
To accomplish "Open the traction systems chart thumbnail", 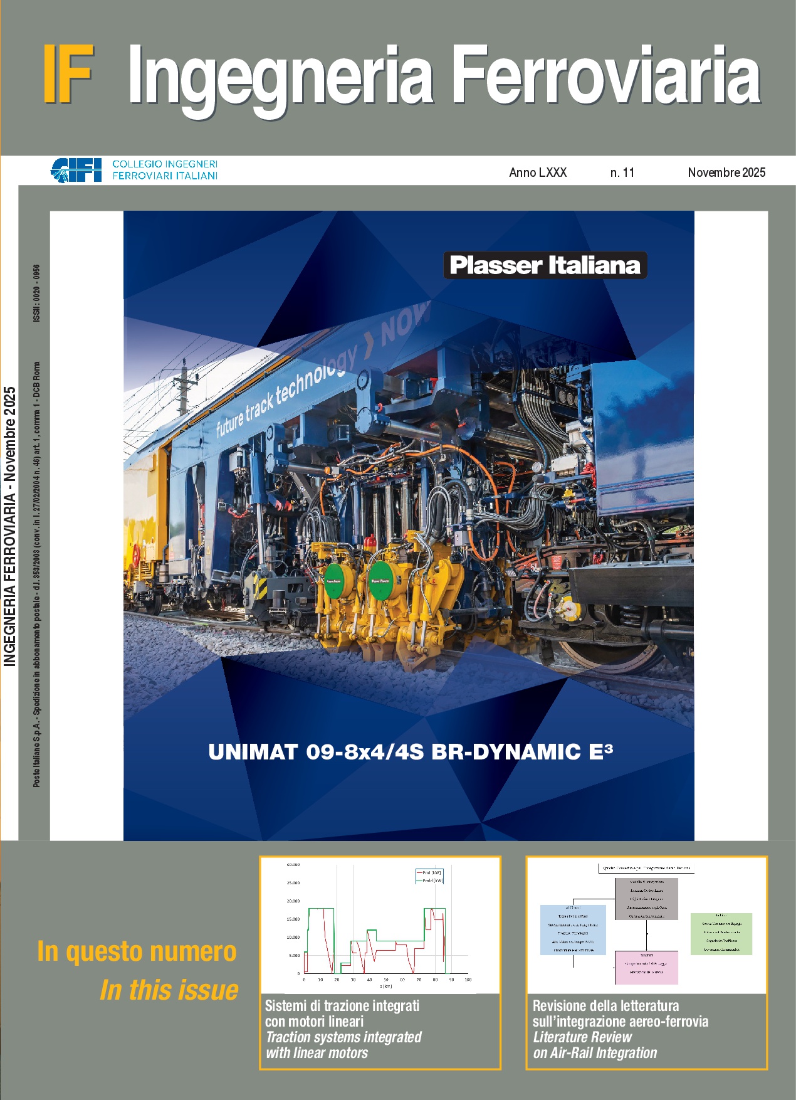I will [x=380, y=925].
